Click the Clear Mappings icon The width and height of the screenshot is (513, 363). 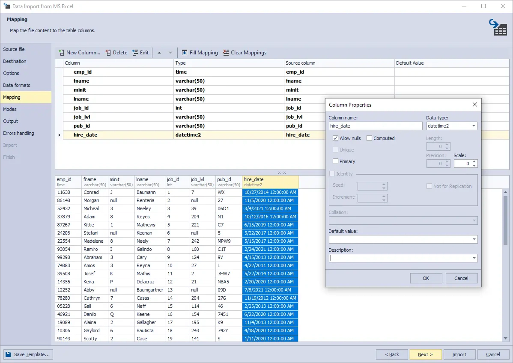tap(226, 53)
